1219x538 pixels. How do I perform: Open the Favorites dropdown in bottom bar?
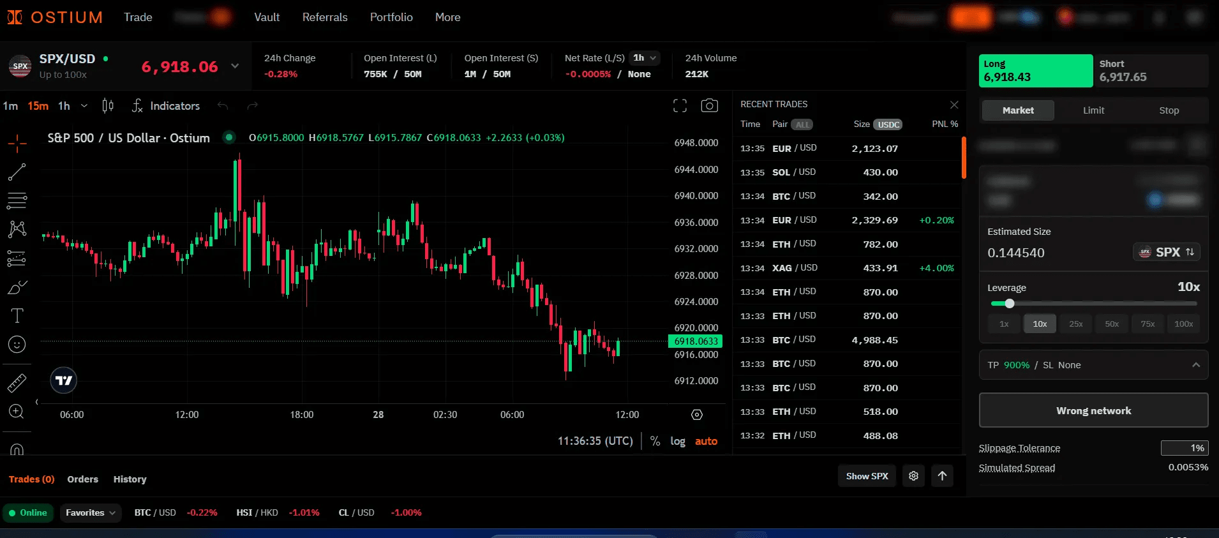91,512
